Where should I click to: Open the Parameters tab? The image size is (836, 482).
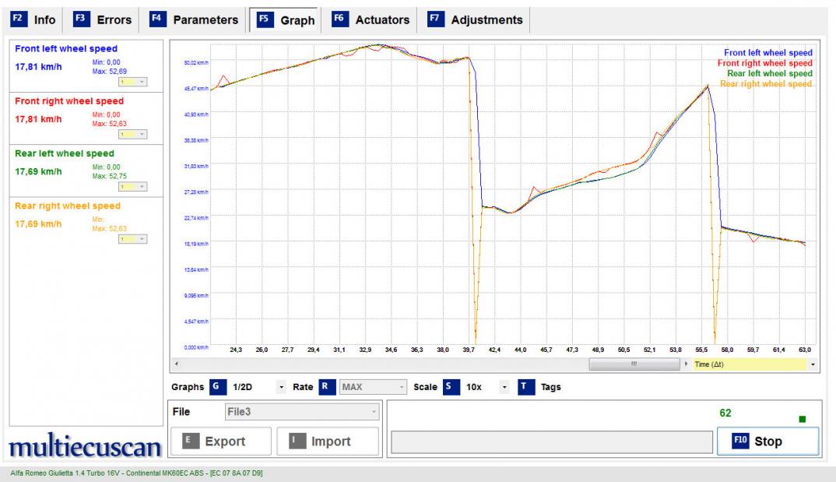tap(194, 19)
